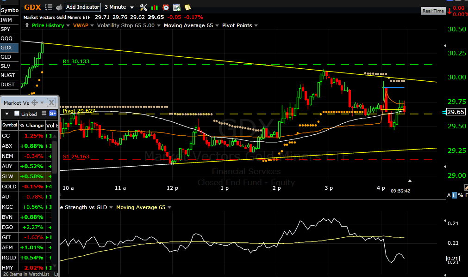This screenshot has width=468, height=277.
Task: Expand the Pivot Points dropdown
Action: click(256, 25)
